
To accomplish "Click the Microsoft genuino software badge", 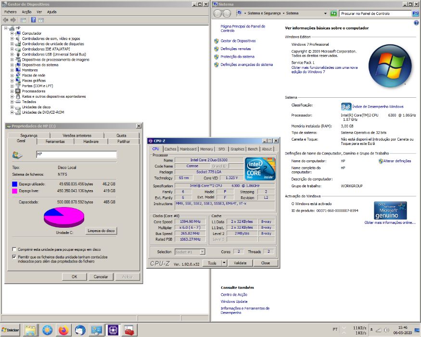I will point(390,210).
